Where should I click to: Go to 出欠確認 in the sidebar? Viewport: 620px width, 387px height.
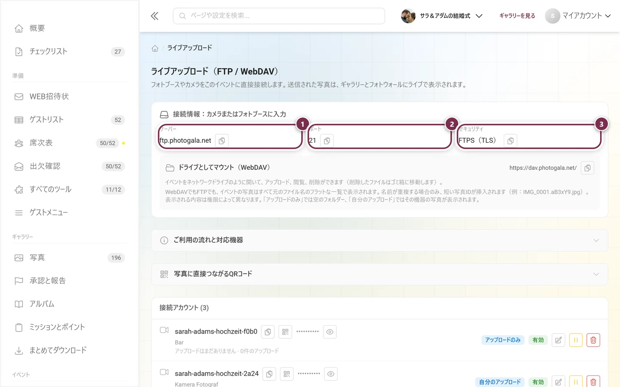coord(69,166)
